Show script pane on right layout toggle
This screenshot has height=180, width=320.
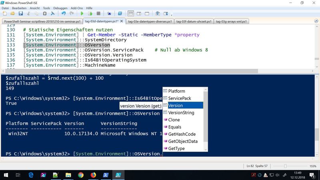click(138, 14)
